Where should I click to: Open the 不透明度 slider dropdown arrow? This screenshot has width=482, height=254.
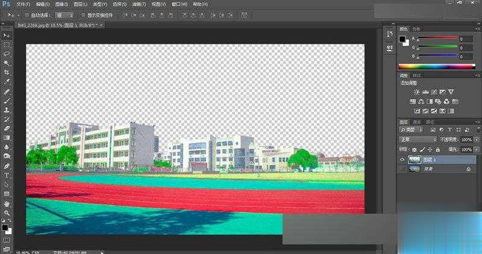[477, 140]
